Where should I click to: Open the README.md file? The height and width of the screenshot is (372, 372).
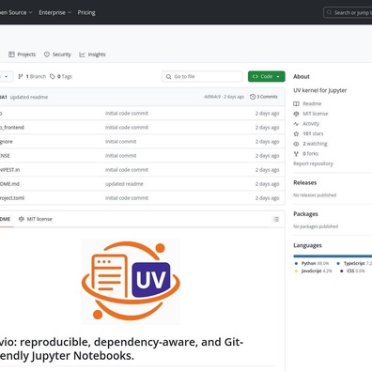pos(9,184)
